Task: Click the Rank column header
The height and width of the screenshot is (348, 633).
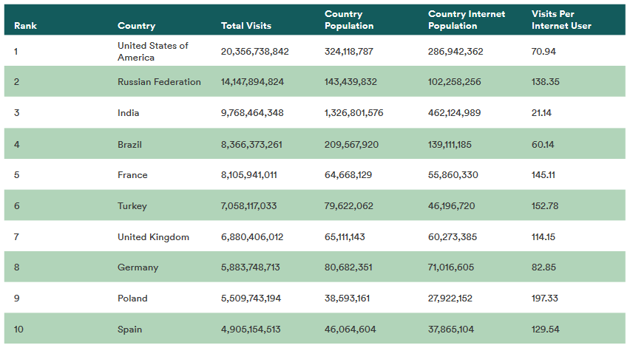Action: tap(25, 26)
